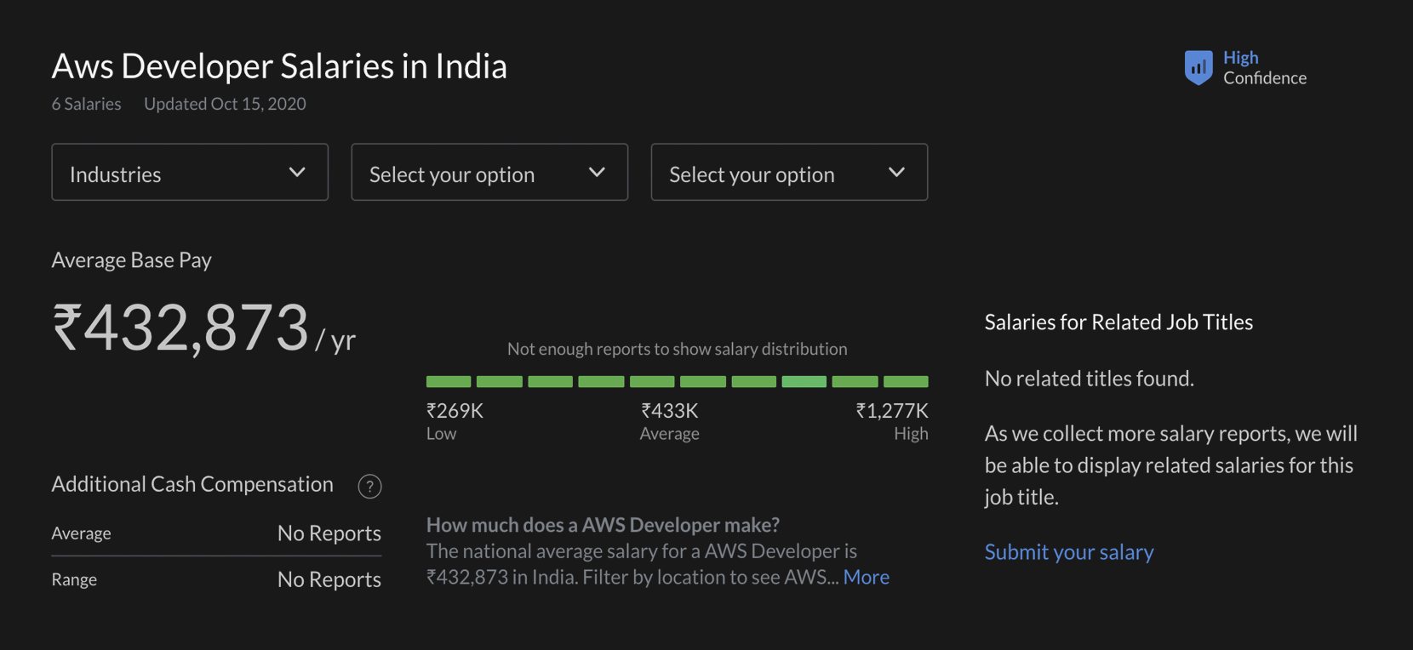This screenshot has height=650, width=1413.
Task: Click the Average Base Pay label
Action: [132, 260]
